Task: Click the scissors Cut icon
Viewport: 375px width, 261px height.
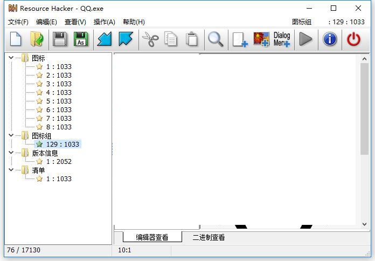Action: point(149,39)
